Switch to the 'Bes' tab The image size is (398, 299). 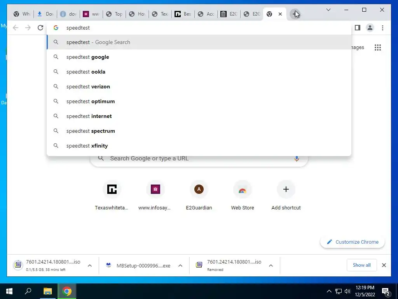[183, 14]
